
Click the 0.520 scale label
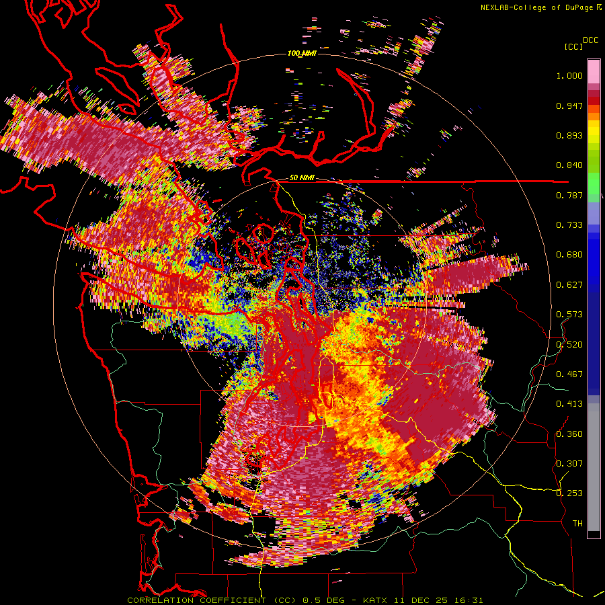click(569, 345)
